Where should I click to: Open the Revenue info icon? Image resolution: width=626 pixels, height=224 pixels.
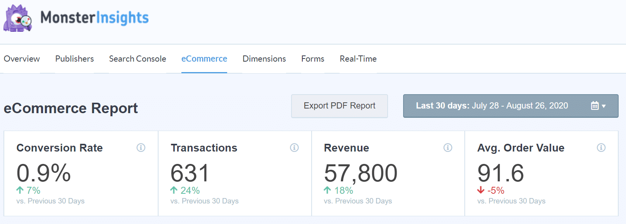[x=448, y=148]
